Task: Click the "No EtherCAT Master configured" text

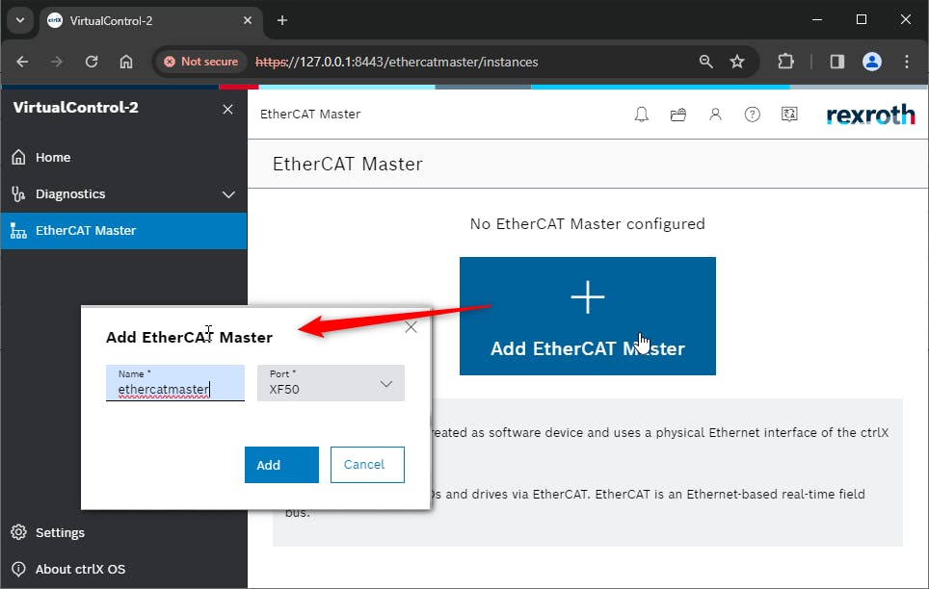Action: tap(587, 223)
